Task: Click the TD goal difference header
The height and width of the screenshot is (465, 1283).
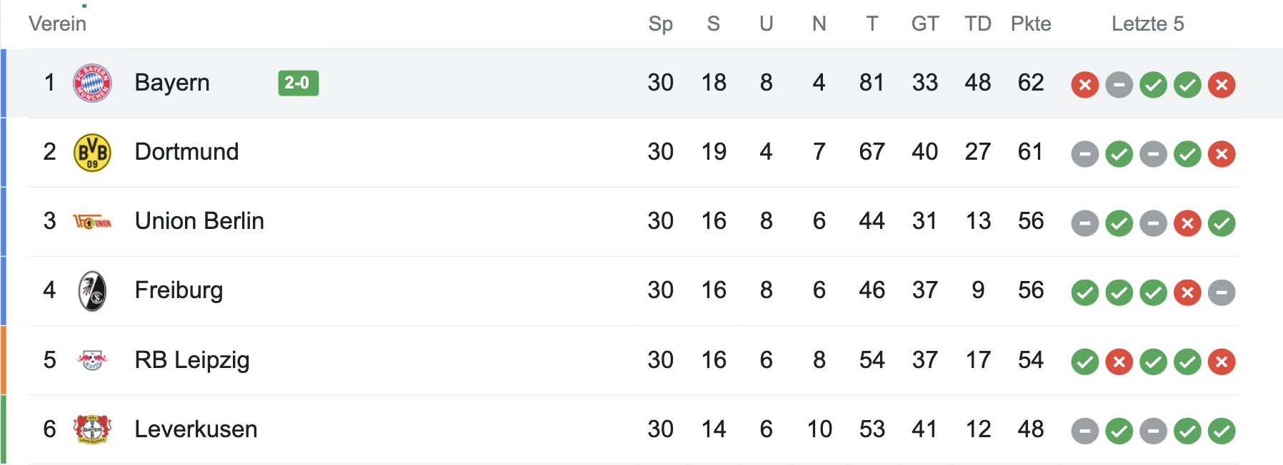Action: click(x=977, y=24)
